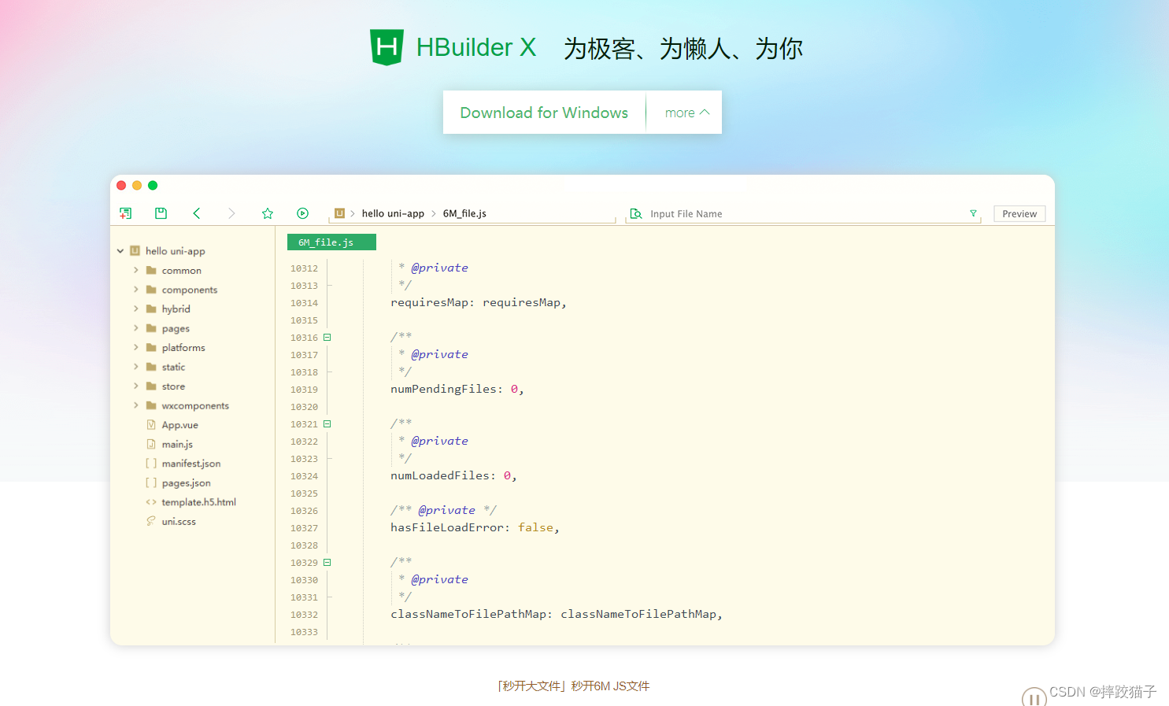
Task: Collapse code fold at line 10316
Action: tap(327, 338)
